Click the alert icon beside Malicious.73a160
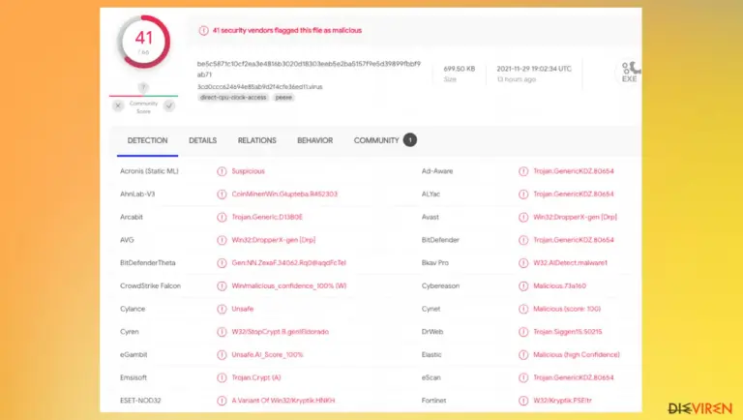Screen dimensions: 743x420 [523, 285]
